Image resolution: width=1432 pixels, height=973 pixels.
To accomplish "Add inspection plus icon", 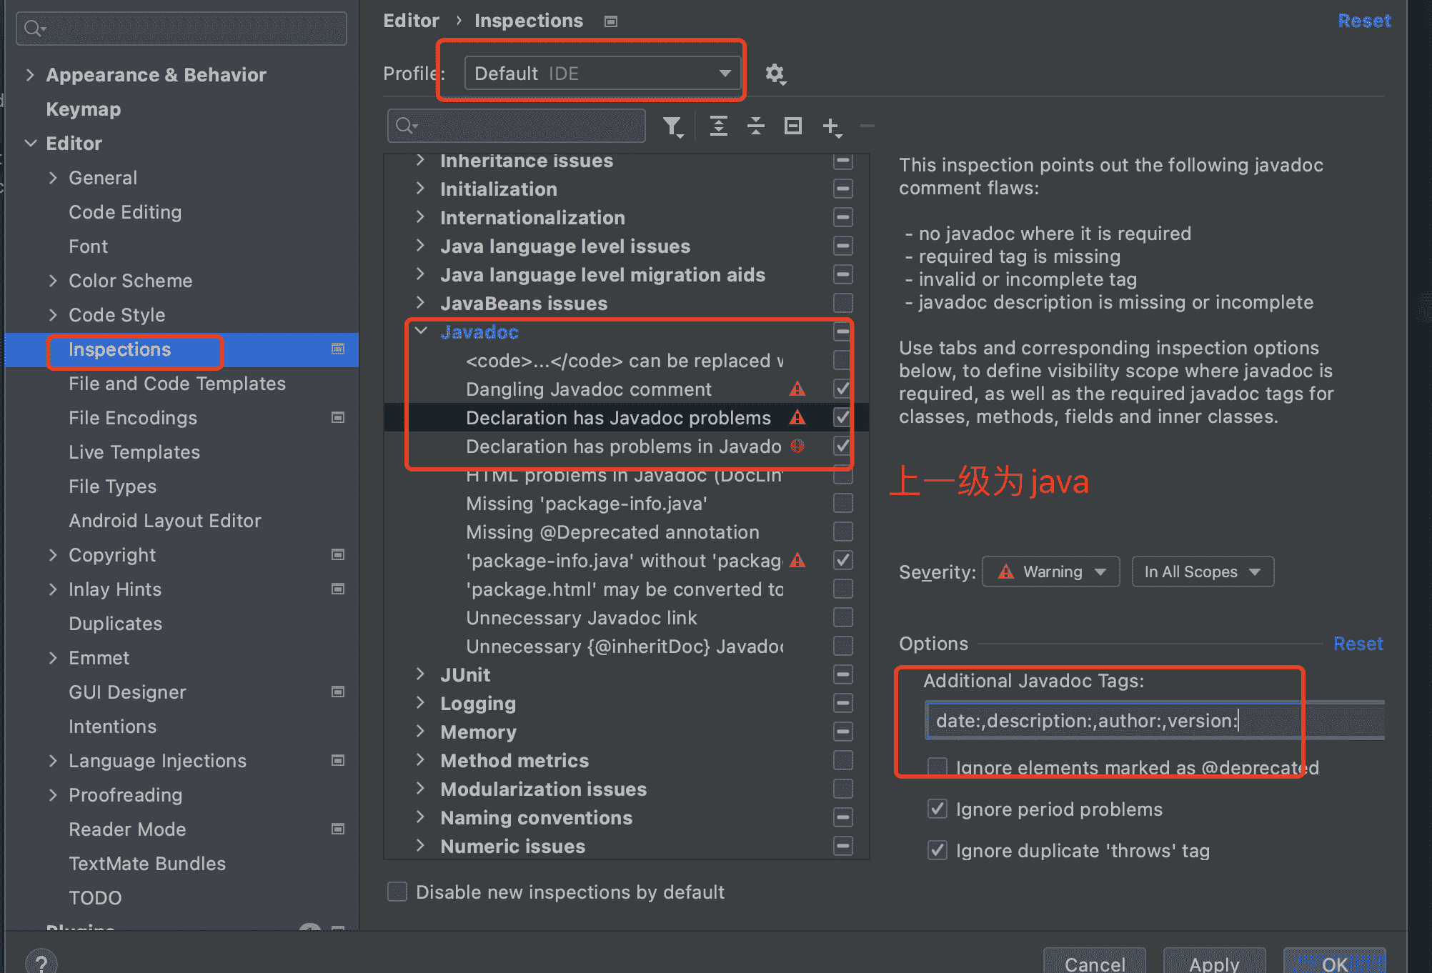I will pos(832,127).
